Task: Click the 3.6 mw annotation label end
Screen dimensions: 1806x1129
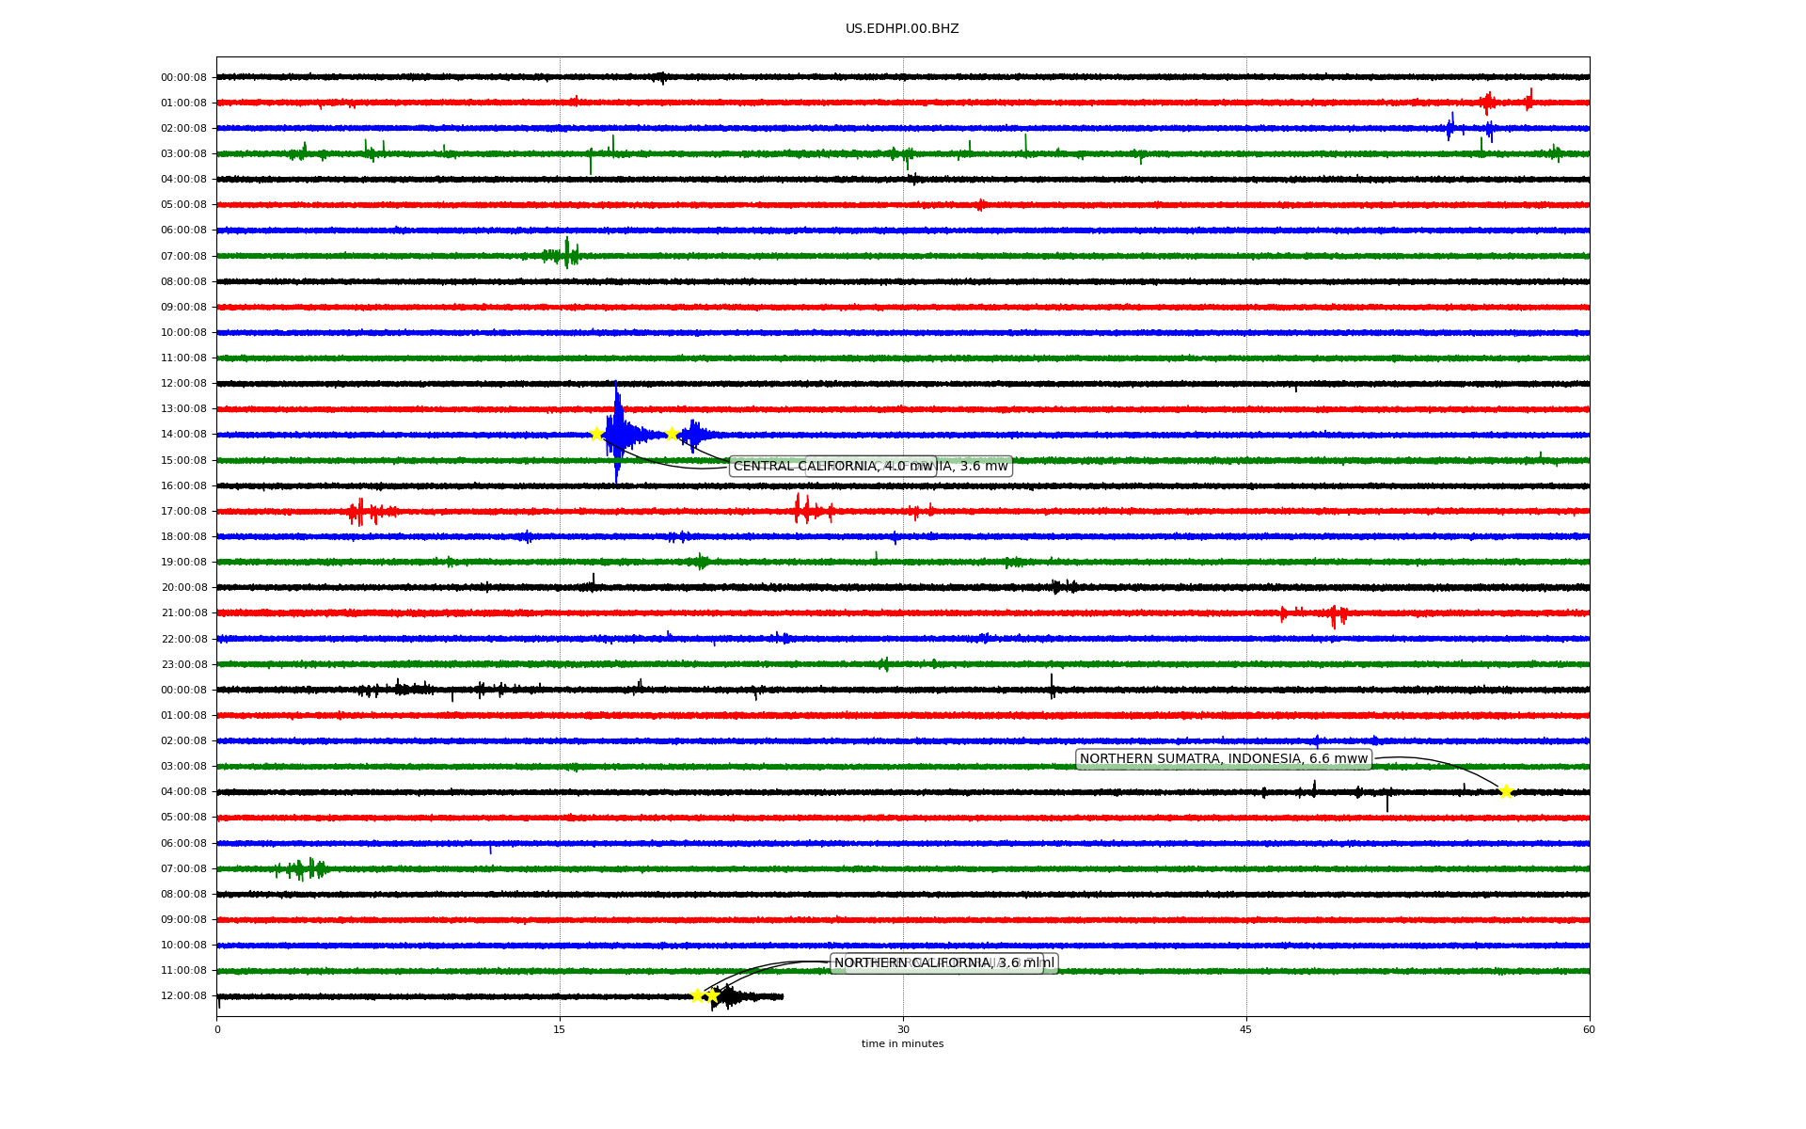Action: [978, 467]
